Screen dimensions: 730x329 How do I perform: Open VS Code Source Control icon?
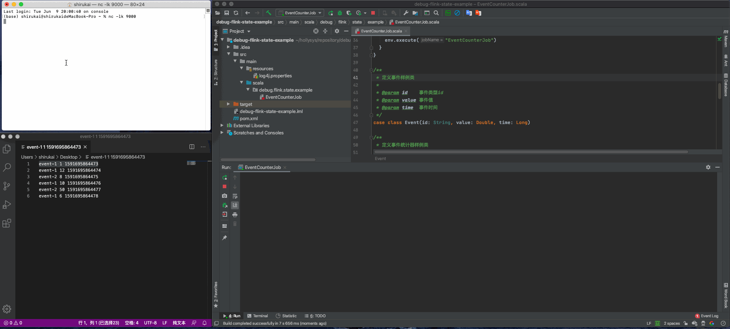[7, 186]
